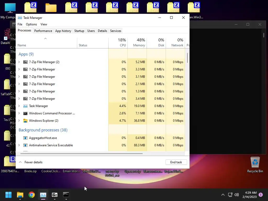Screen dimensions: 268x201
Task: Expand the Task Manager process row
Action: 19,106
